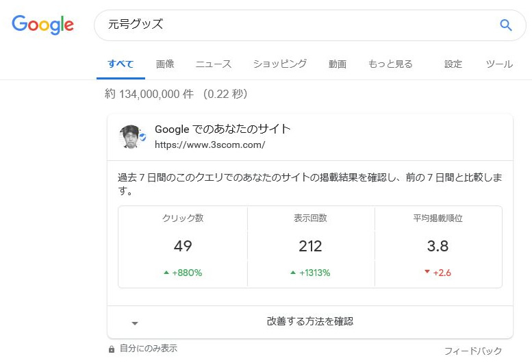Click the red down arrow under 平均掲載順位
532x363 pixels.
coord(427,272)
